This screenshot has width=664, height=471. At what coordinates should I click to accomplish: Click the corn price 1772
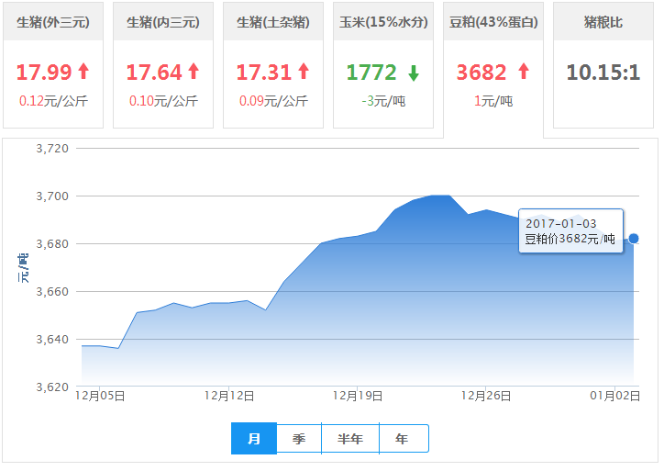tap(371, 72)
